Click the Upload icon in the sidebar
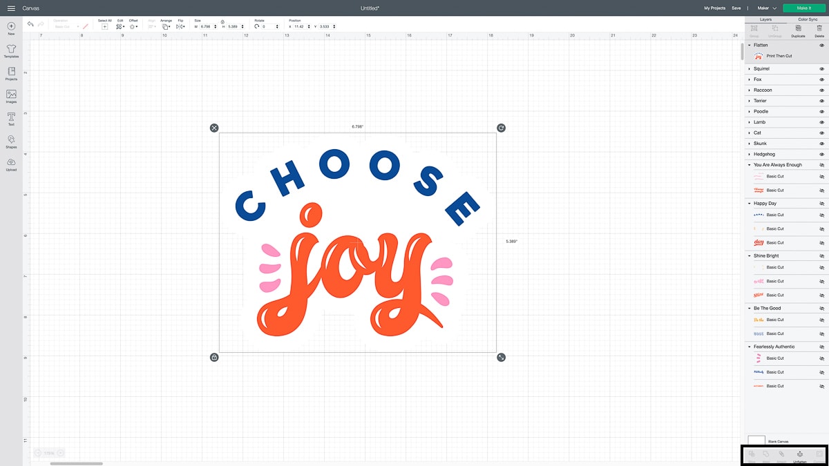The height and width of the screenshot is (466, 829). [11, 164]
